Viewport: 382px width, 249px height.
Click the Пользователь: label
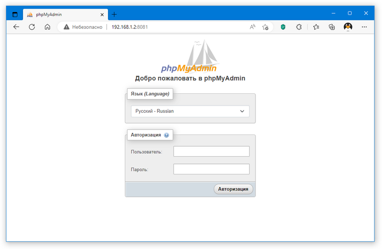(x=147, y=152)
